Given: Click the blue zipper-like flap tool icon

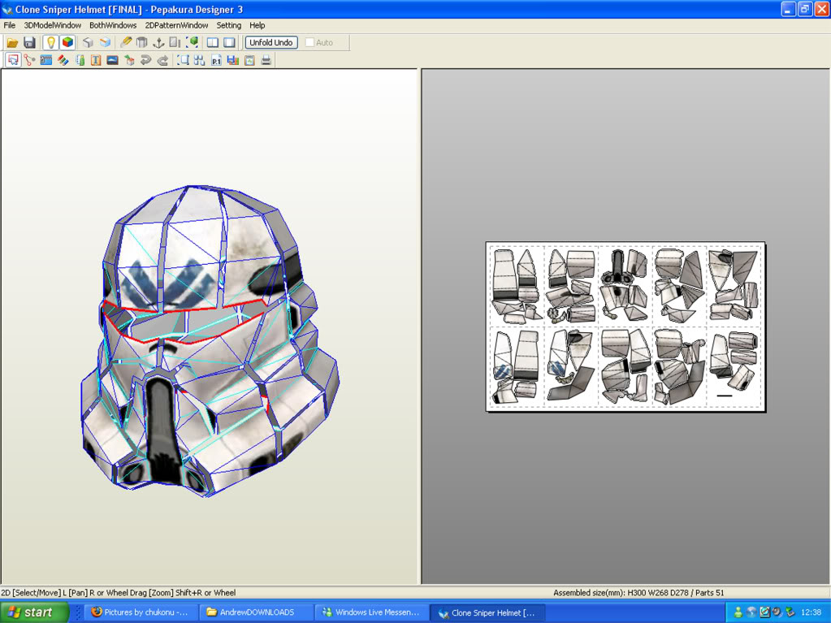Looking at the screenshot, I should [x=46, y=60].
